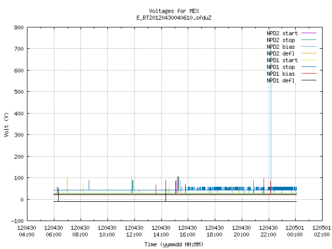Click x-axis tick '120430 10:00'

coord(107,231)
